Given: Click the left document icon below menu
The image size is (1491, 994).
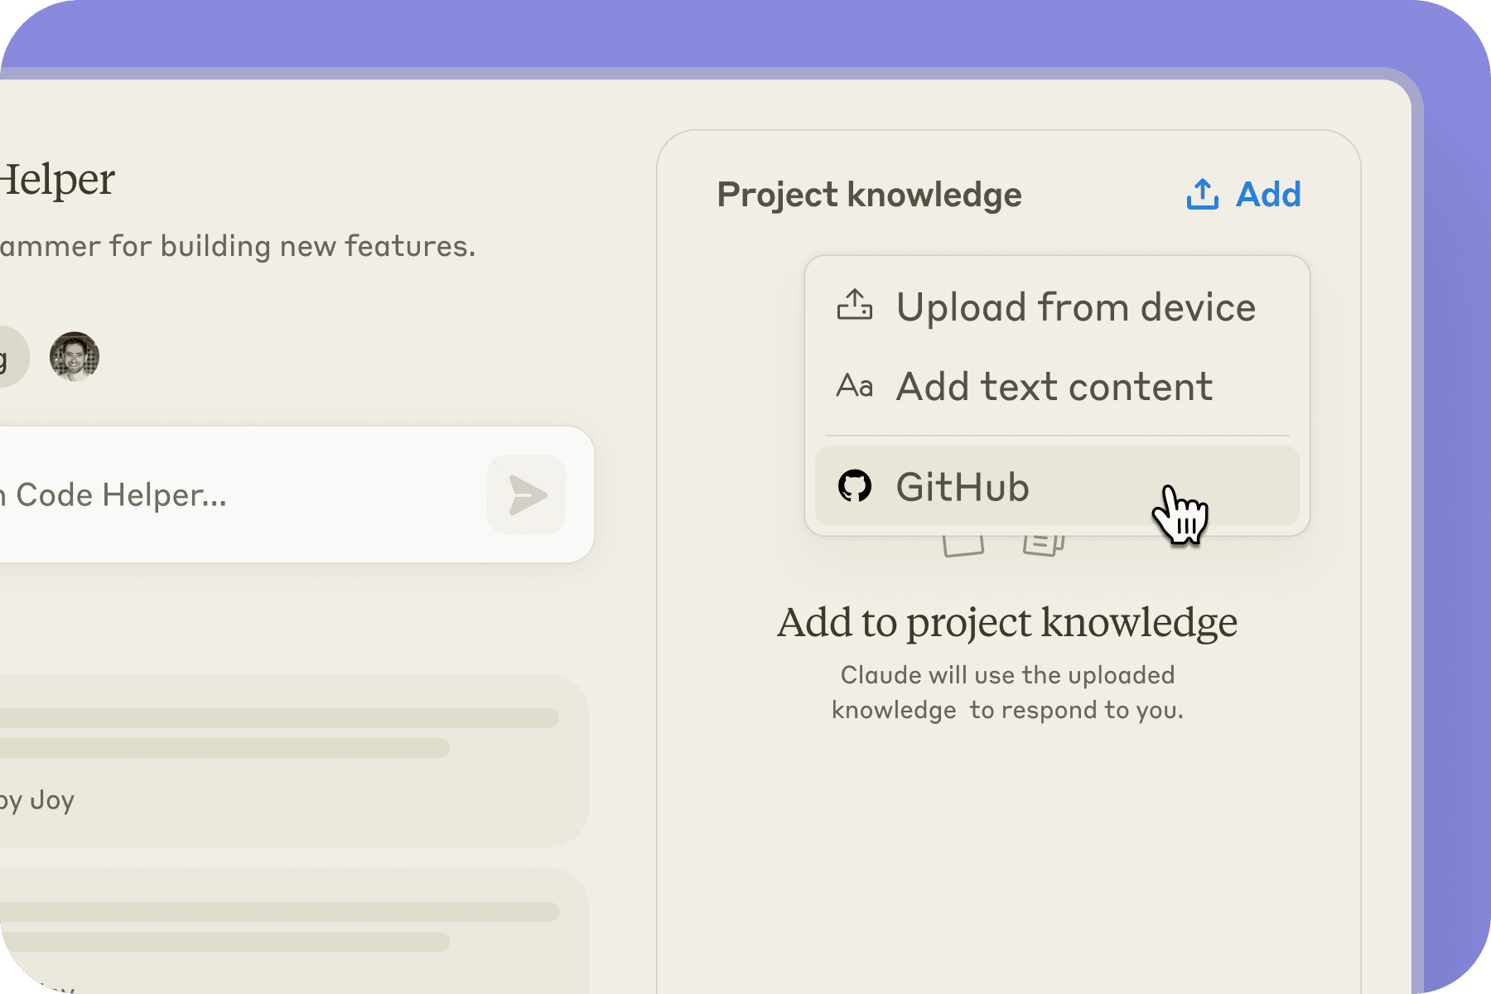Looking at the screenshot, I should (963, 547).
